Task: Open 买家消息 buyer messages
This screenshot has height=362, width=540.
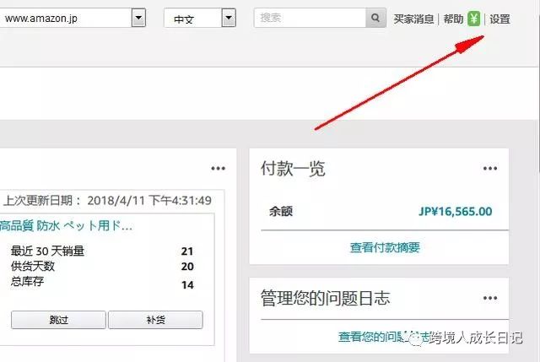Action: click(x=413, y=19)
